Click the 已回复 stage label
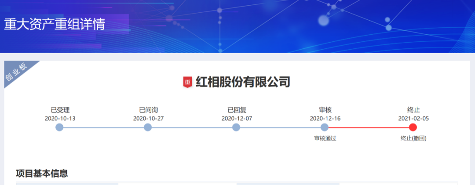Image resolution: width=475 pixels, height=185 pixels. (x=237, y=110)
